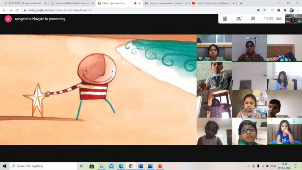Open the Photos app from taskbar
Image resolution: width=302 pixels, height=170 pixels.
click(x=150, y=166)
